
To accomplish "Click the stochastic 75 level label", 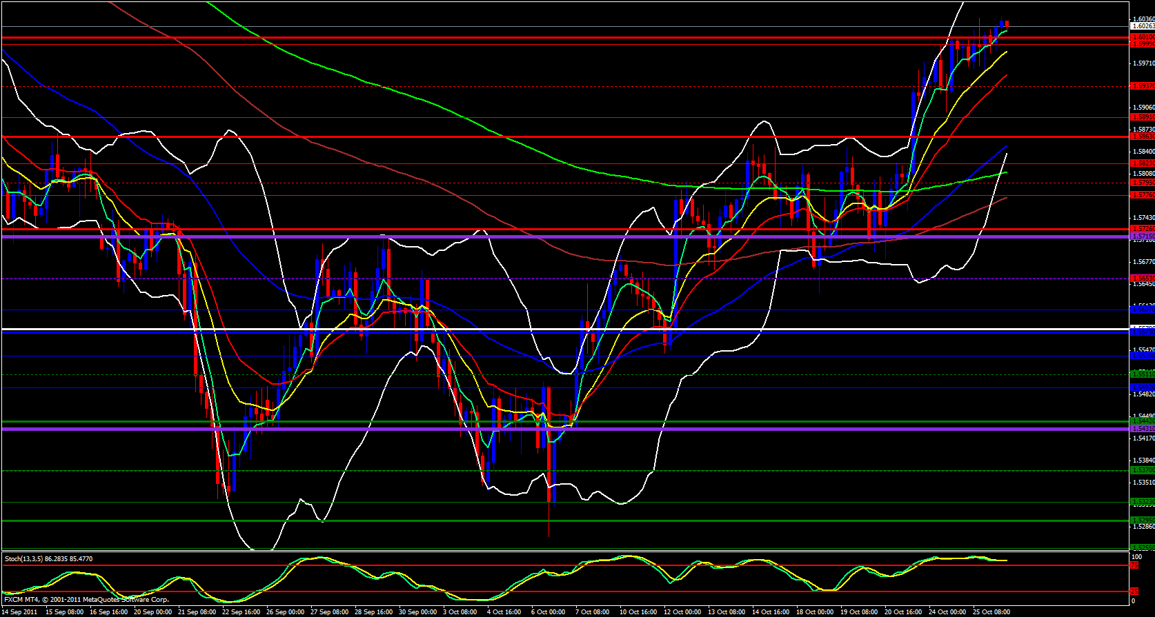I will (x=1135, y=565).
